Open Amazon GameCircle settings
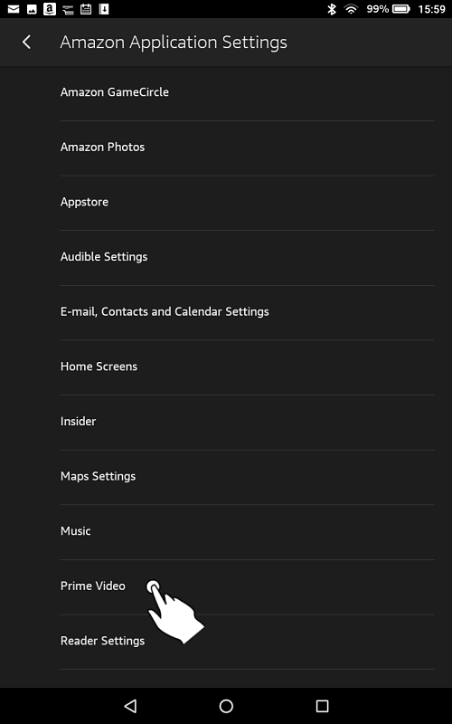 (247, 93)
